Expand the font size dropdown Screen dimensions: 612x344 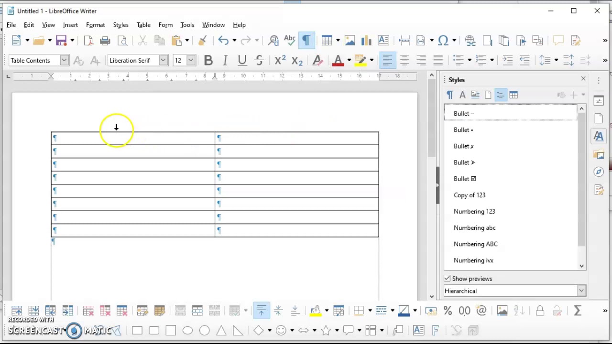(191, 60)
